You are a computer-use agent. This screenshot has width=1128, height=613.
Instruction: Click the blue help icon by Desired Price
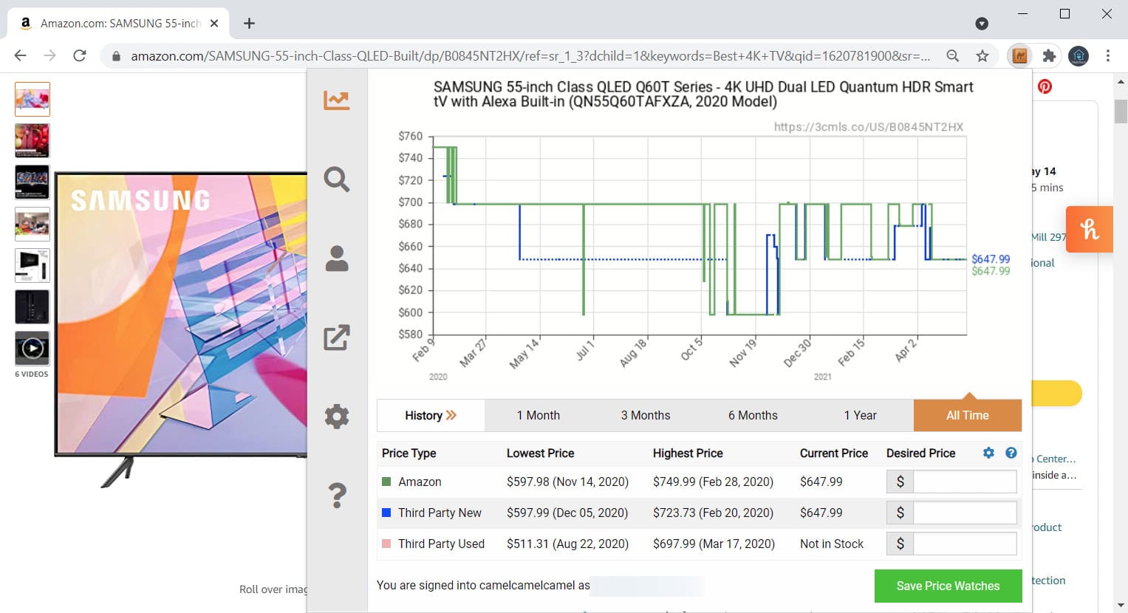(1011, 453)
